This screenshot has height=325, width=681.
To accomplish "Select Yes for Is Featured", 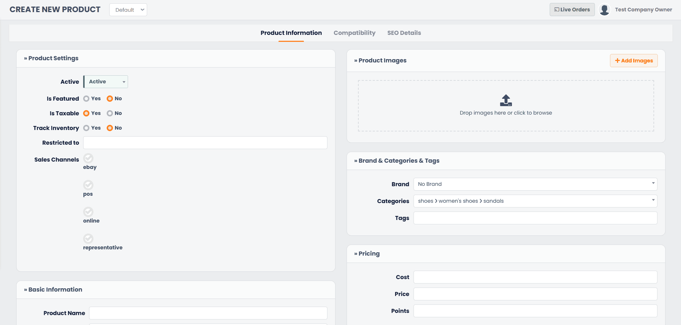I will tap(86, 98).
